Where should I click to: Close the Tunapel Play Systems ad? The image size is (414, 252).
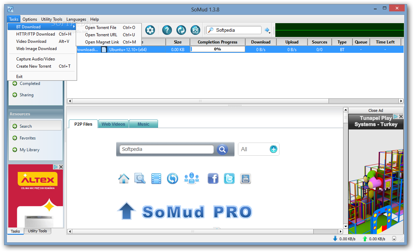pyautogui.click(x=401, y=117)
